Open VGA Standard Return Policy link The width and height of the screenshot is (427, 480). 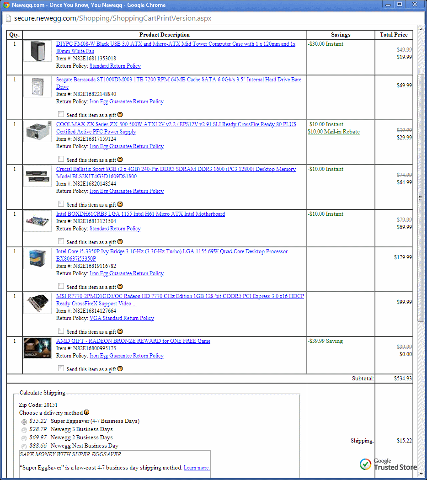point(122,318)
